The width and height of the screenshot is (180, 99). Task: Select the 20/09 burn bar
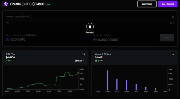107,80
